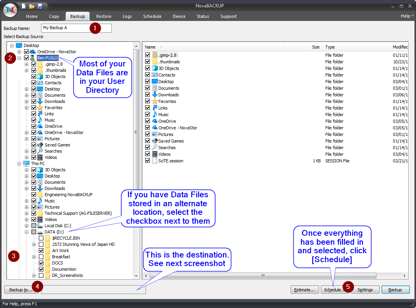Click the Engineering NovaBACKUP folder icon
This screenshot has width=416, height=308.
(x=40, y=195)
